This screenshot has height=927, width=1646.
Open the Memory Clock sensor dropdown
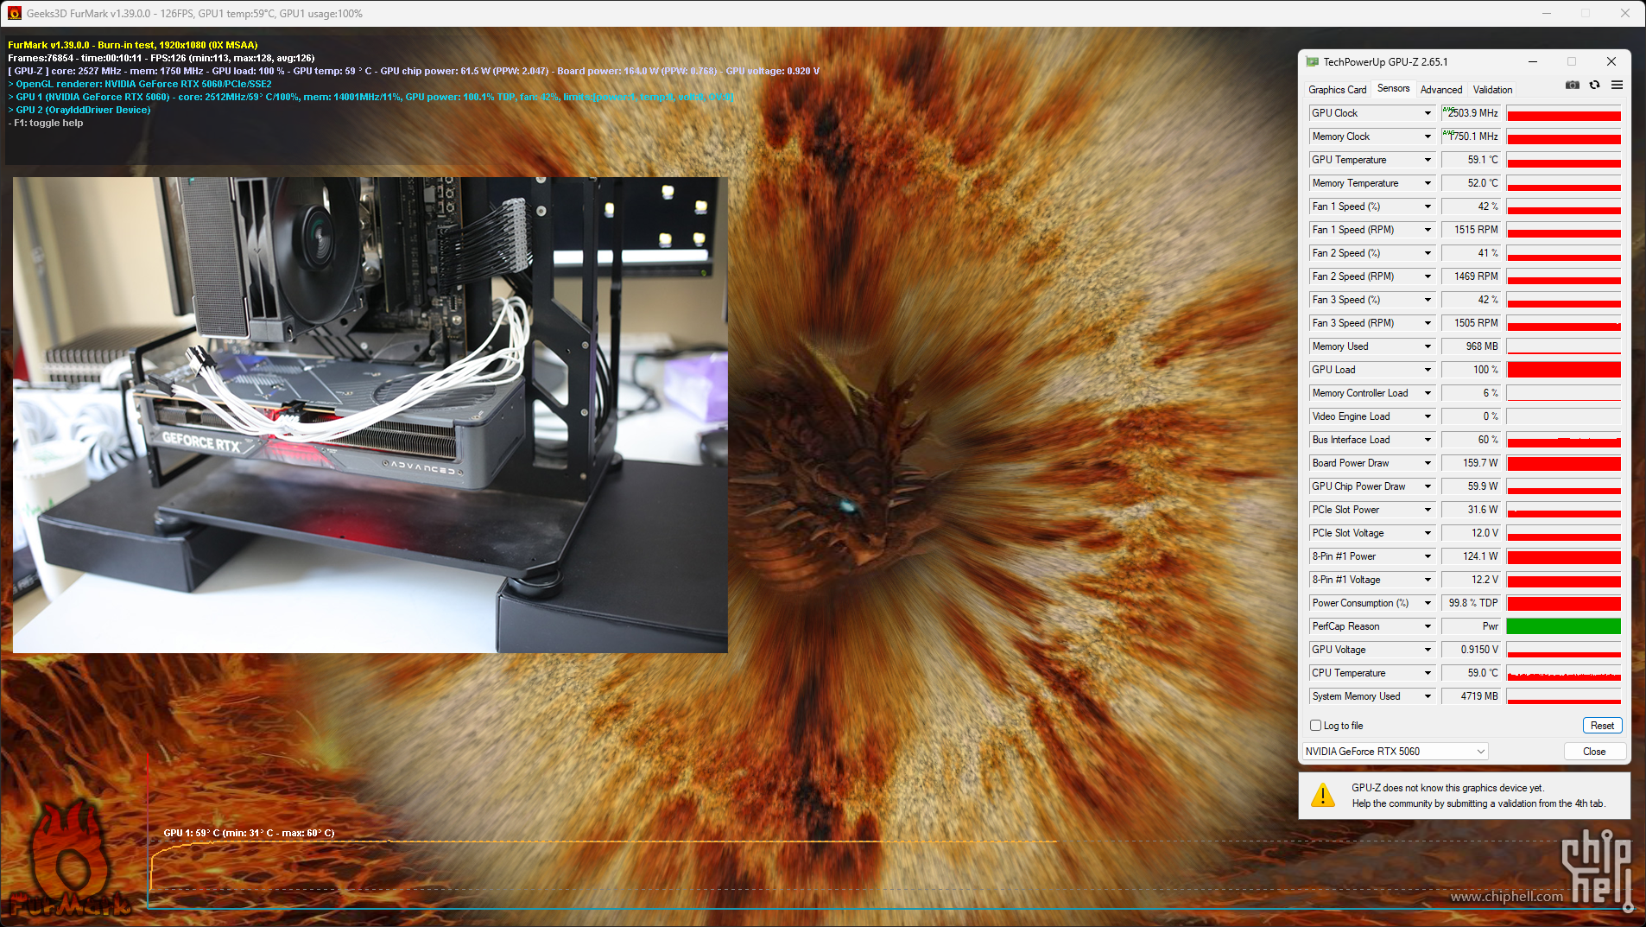click(1428, 137)
